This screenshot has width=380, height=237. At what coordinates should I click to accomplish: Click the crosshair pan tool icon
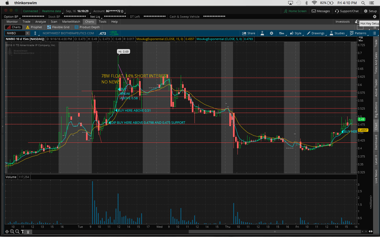tap(7, 232)
